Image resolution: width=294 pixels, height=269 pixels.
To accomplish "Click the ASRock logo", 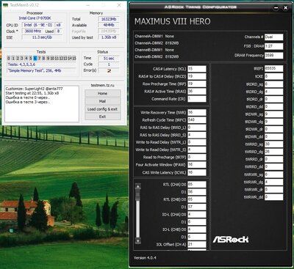I will coord(231,240).
